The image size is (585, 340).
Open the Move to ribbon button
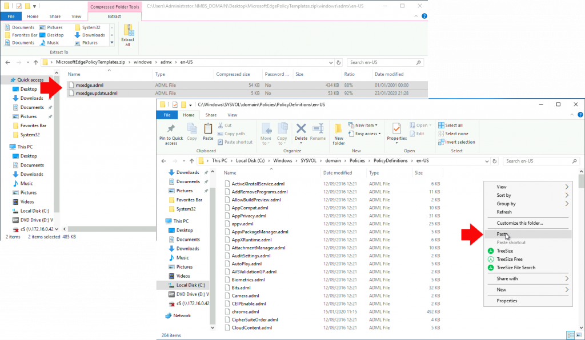click(266, 134)
